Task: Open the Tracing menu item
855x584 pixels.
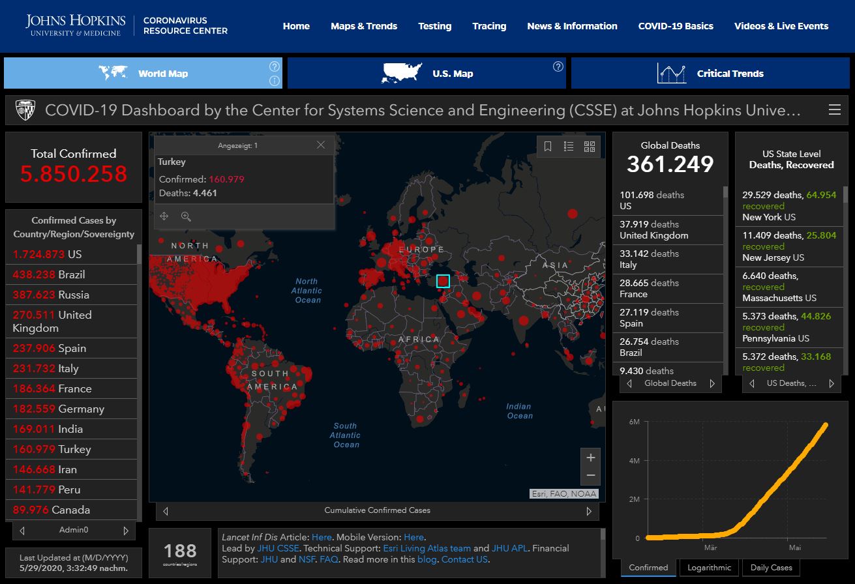Action: [489, 26]
